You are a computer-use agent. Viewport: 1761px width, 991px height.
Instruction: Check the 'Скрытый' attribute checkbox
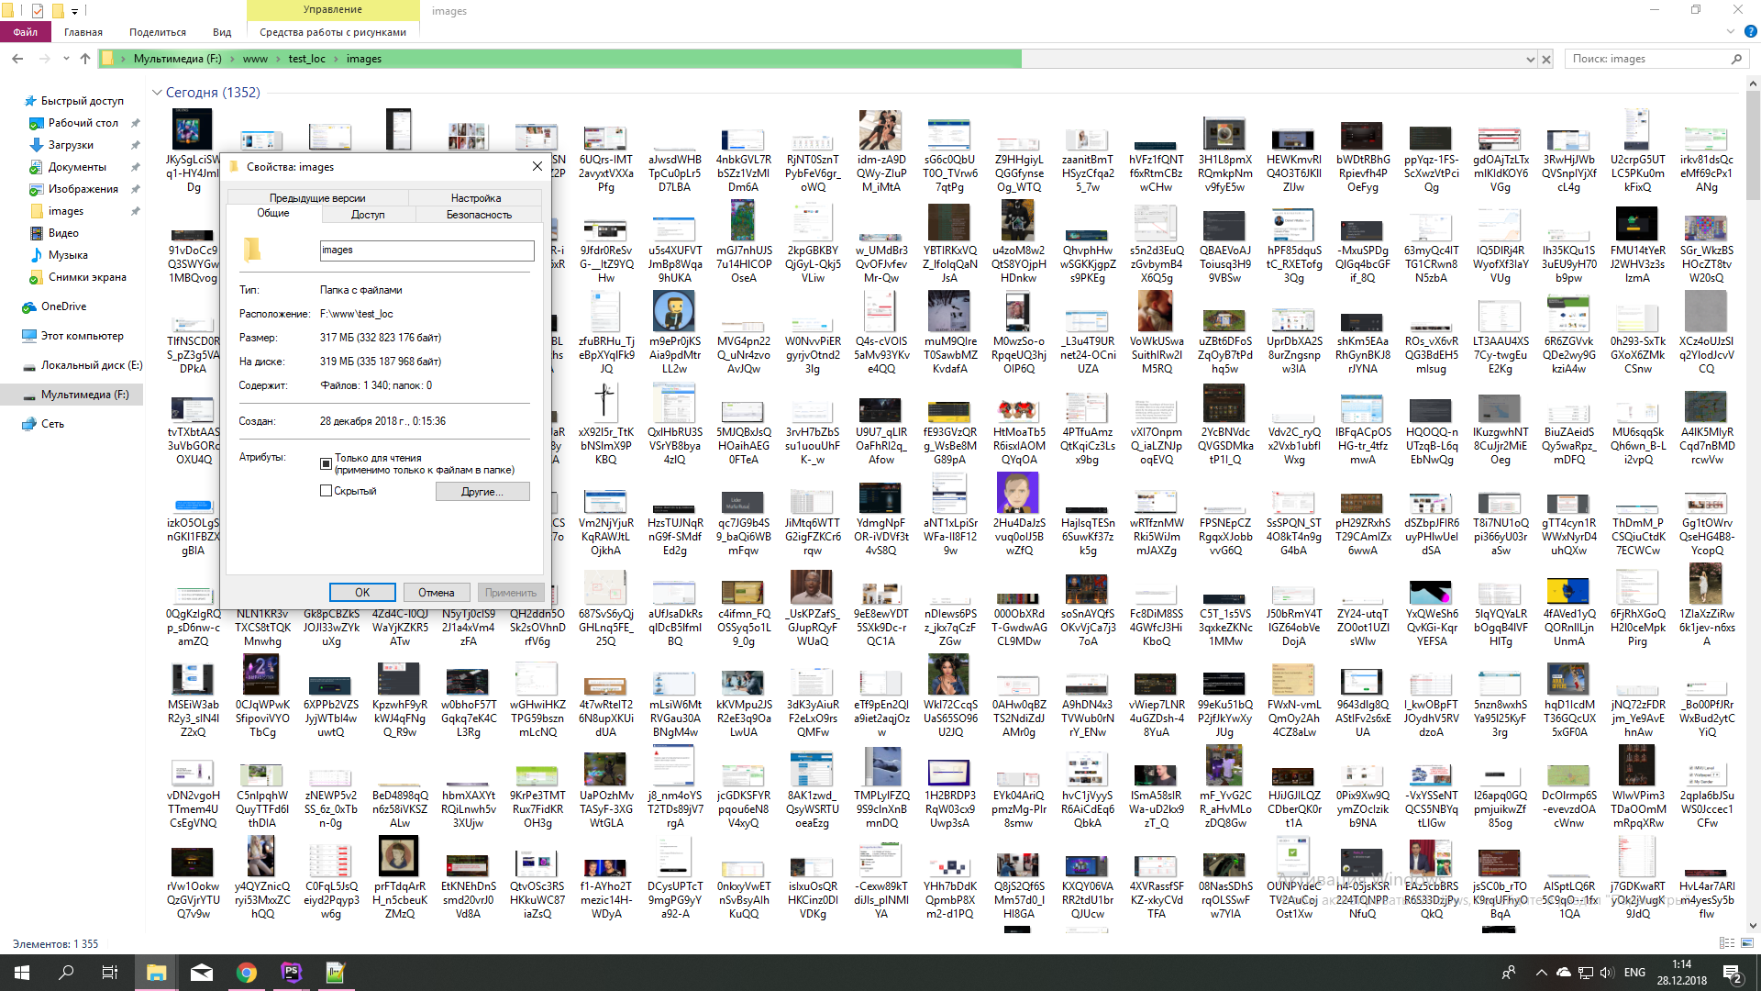(x=326, y=491)
